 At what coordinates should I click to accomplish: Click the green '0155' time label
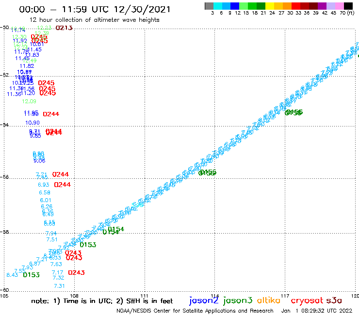(207, 173)
